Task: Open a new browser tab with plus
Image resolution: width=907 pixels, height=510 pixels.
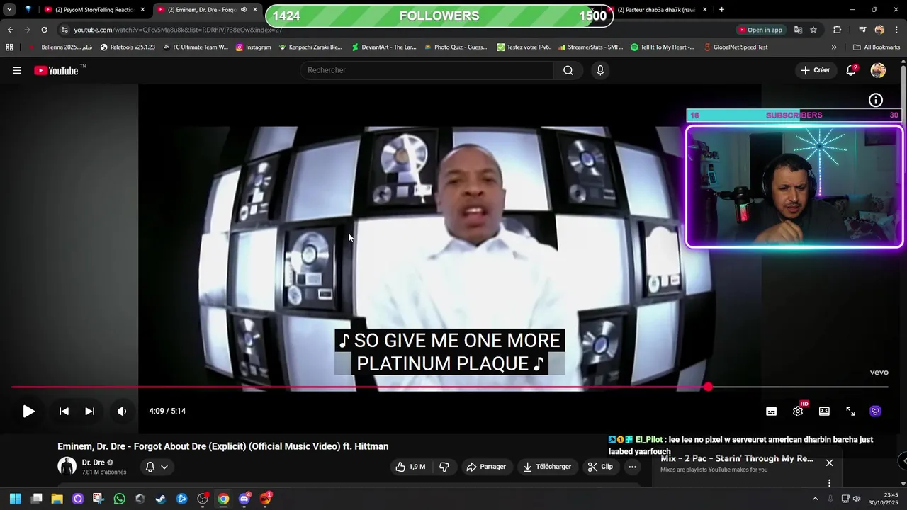Action: (721, 10)
